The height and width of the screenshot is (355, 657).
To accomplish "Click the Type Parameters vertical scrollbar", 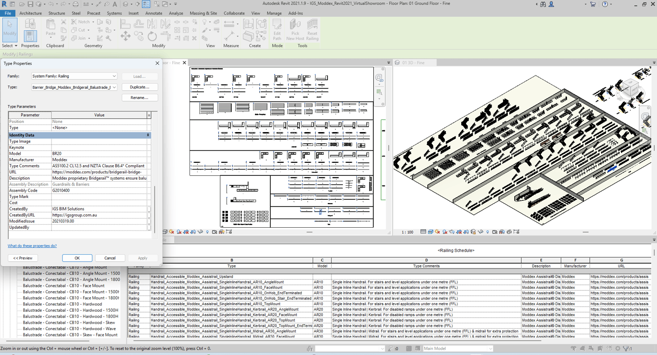I will click(154, 209).
